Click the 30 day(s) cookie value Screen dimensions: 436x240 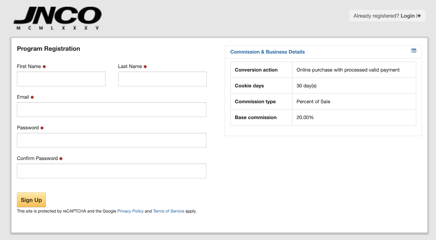pos(306,86)
